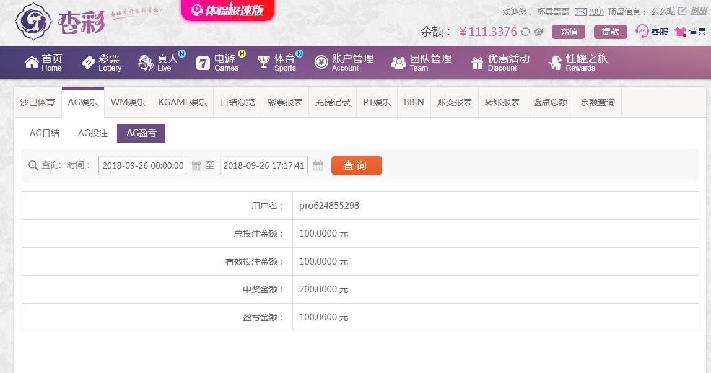Screen dimensions: 711x373
Task: Click the 首页 Home nav item
Action: [43, 63]
